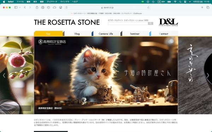212x132 pixels.
Task: Open the calligraphy bowl slide
Action: pyautogui.click(x=195, y=75)
